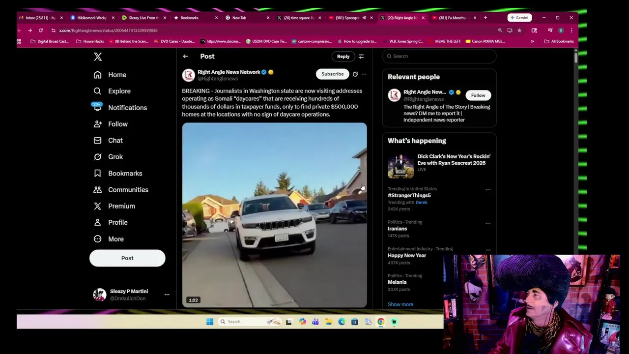Open File Explorer from the taskbar
The height and width of the screenshot is (354, 629).
[x=328, y=322]
